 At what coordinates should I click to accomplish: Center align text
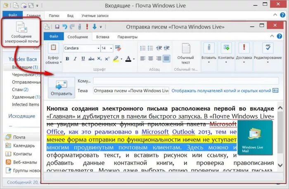coord(151,59)
